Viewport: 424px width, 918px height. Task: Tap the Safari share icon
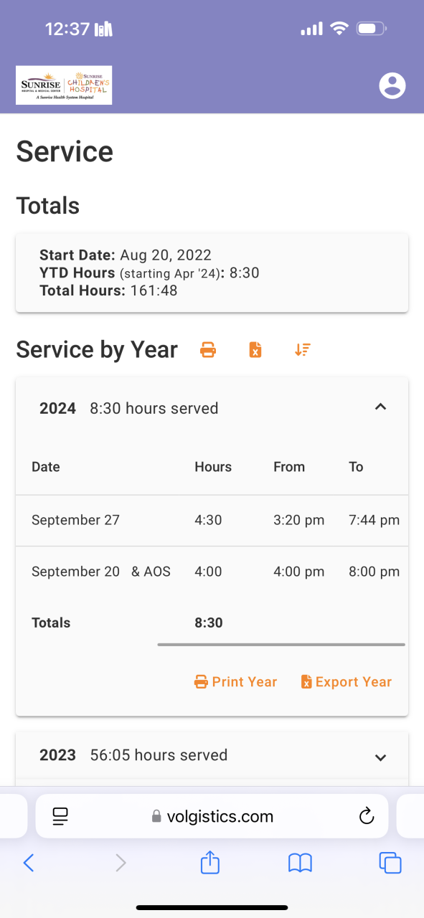(x=209, y=862)
